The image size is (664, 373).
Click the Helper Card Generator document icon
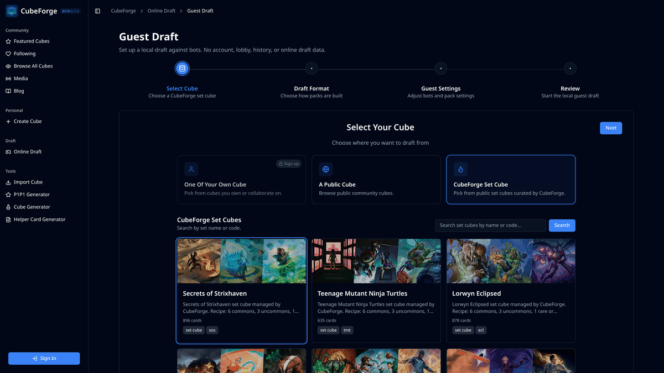point(8,219)
